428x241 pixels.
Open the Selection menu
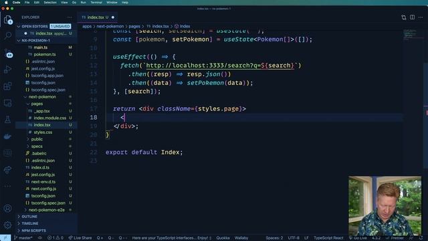[50, 3]
